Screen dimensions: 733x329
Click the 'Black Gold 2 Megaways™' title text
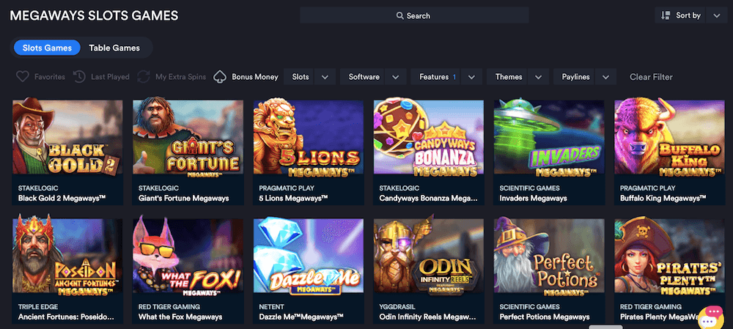(62, 198)
